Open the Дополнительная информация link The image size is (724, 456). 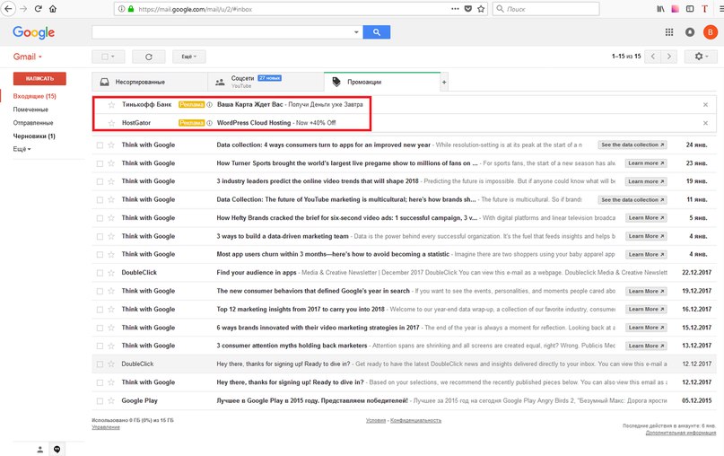point(681,433)
